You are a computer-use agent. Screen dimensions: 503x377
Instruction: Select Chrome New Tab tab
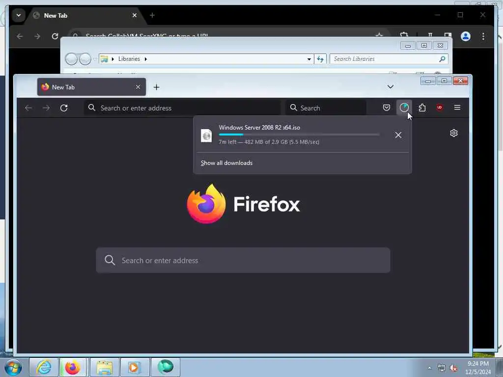pyautogui.click(x=85, y=15)
